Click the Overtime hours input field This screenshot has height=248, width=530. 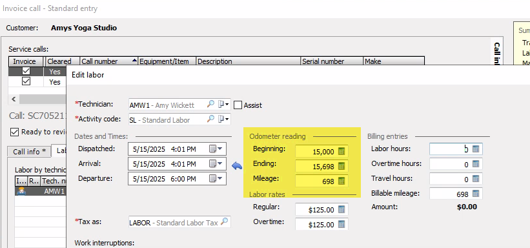click(456, 164)
